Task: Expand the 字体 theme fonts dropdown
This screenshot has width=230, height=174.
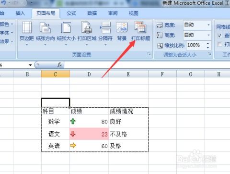Action: (12, 33)
